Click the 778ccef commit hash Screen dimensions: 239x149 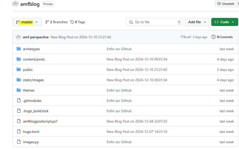pyautogui.click(x=185, y=37)
